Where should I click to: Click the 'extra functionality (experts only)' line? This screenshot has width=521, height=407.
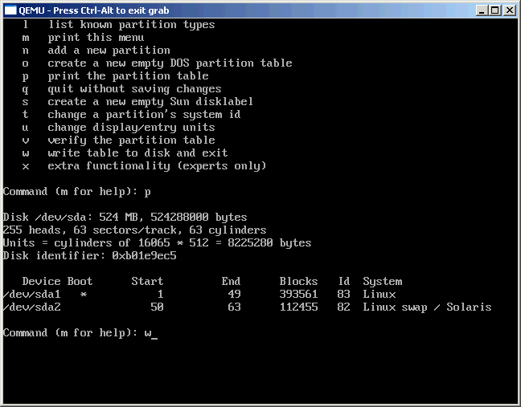(x=156, y=166)
